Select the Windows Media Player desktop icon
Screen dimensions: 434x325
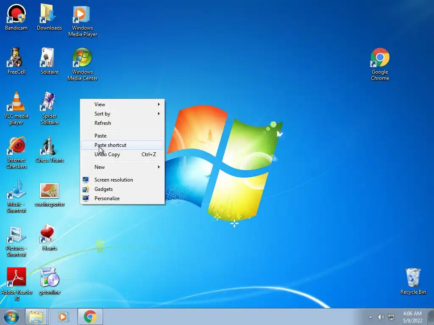(83, 20)
